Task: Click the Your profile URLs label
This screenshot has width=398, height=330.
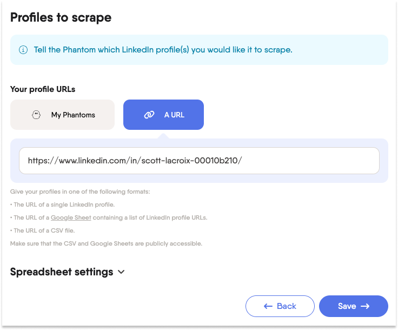Action: [43, 89]
